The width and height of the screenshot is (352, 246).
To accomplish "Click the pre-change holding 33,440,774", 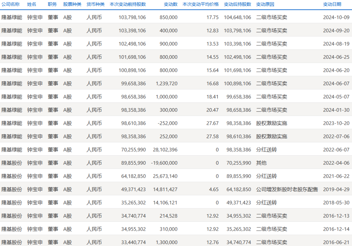I will click(x=134, y=242).
